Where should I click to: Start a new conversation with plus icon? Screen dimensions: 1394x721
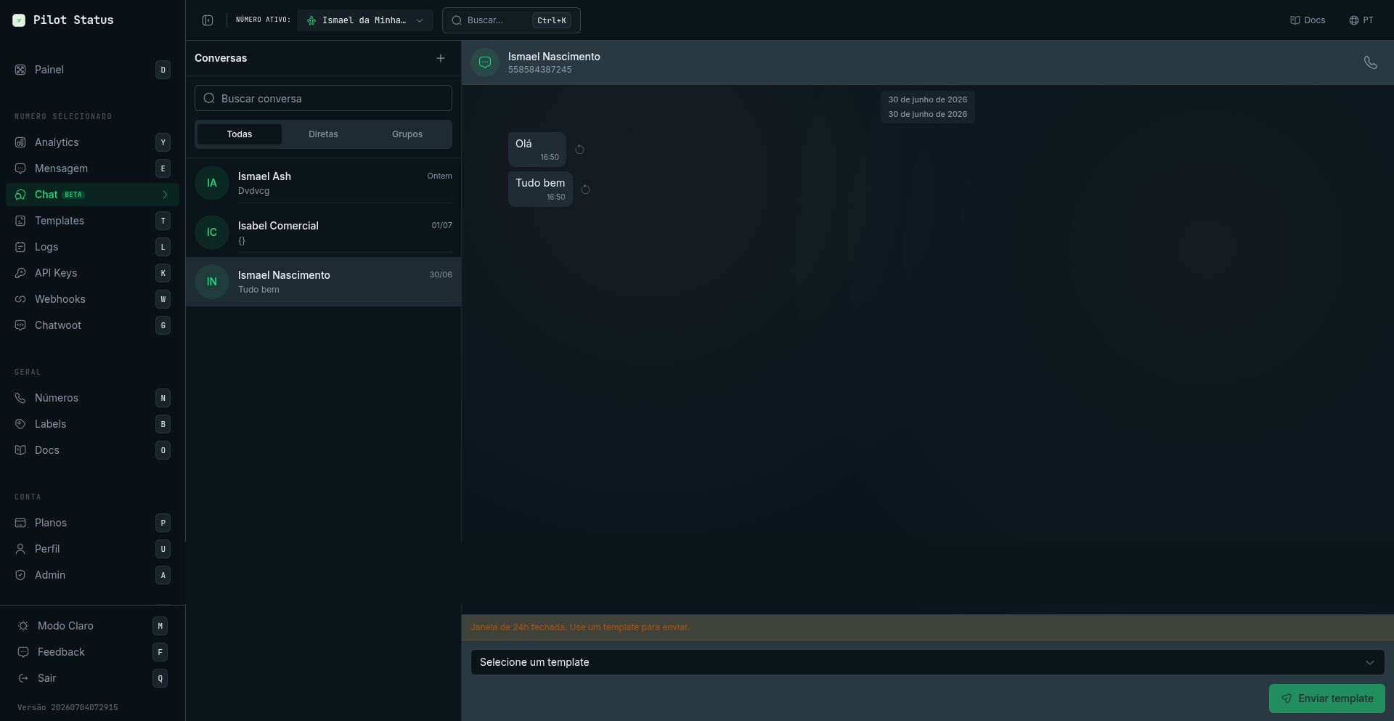pos(441,58)
